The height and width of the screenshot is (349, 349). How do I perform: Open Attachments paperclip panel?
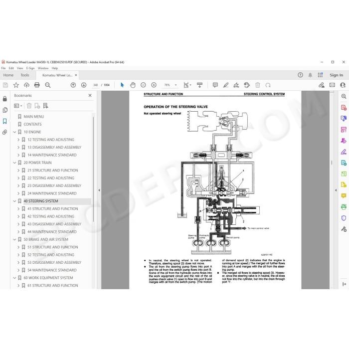point(5,132)
